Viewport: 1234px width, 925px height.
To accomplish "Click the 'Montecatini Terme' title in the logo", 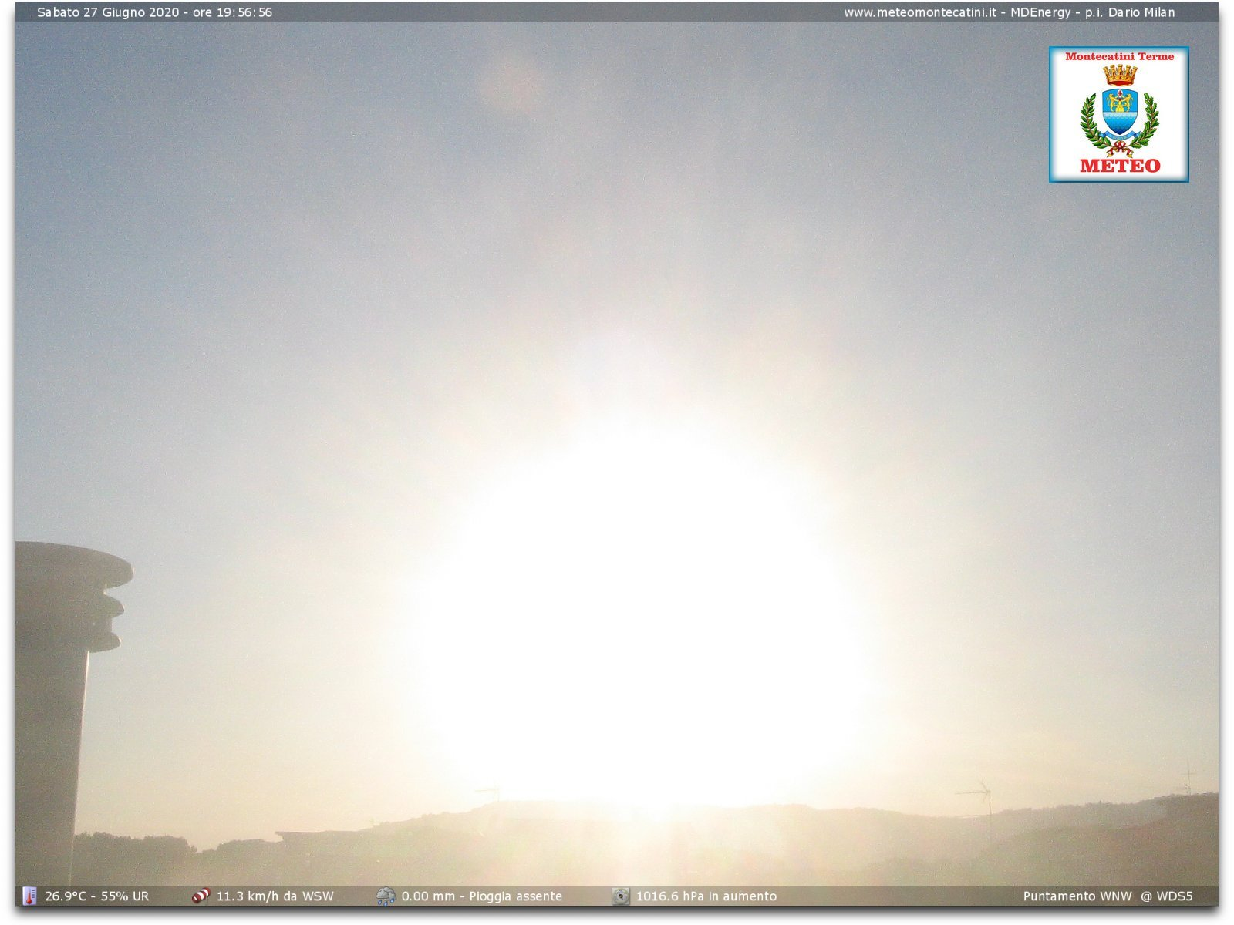I will tap(1119, 56).
